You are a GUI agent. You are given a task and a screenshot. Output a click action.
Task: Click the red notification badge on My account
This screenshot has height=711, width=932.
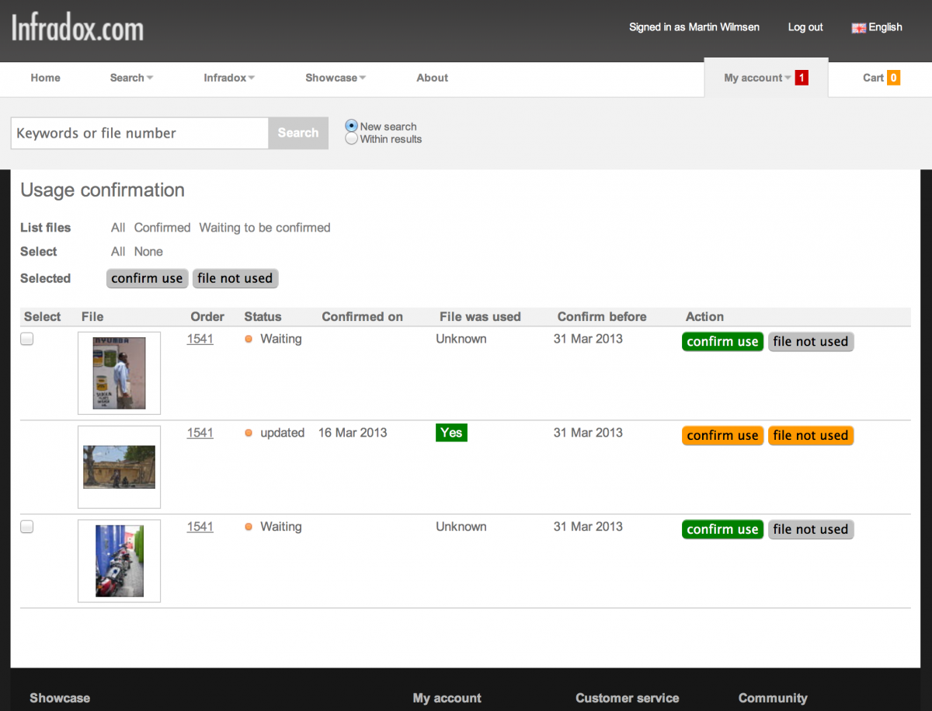[x=802, y=78]
